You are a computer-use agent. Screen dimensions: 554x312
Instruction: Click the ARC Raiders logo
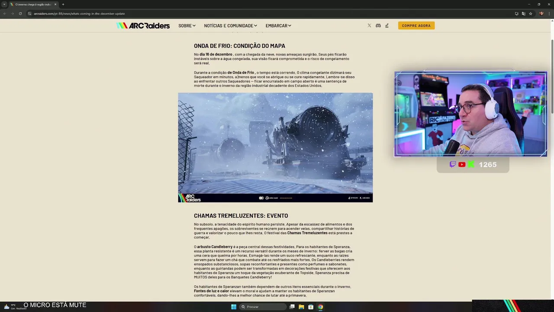tap(143, 26)
